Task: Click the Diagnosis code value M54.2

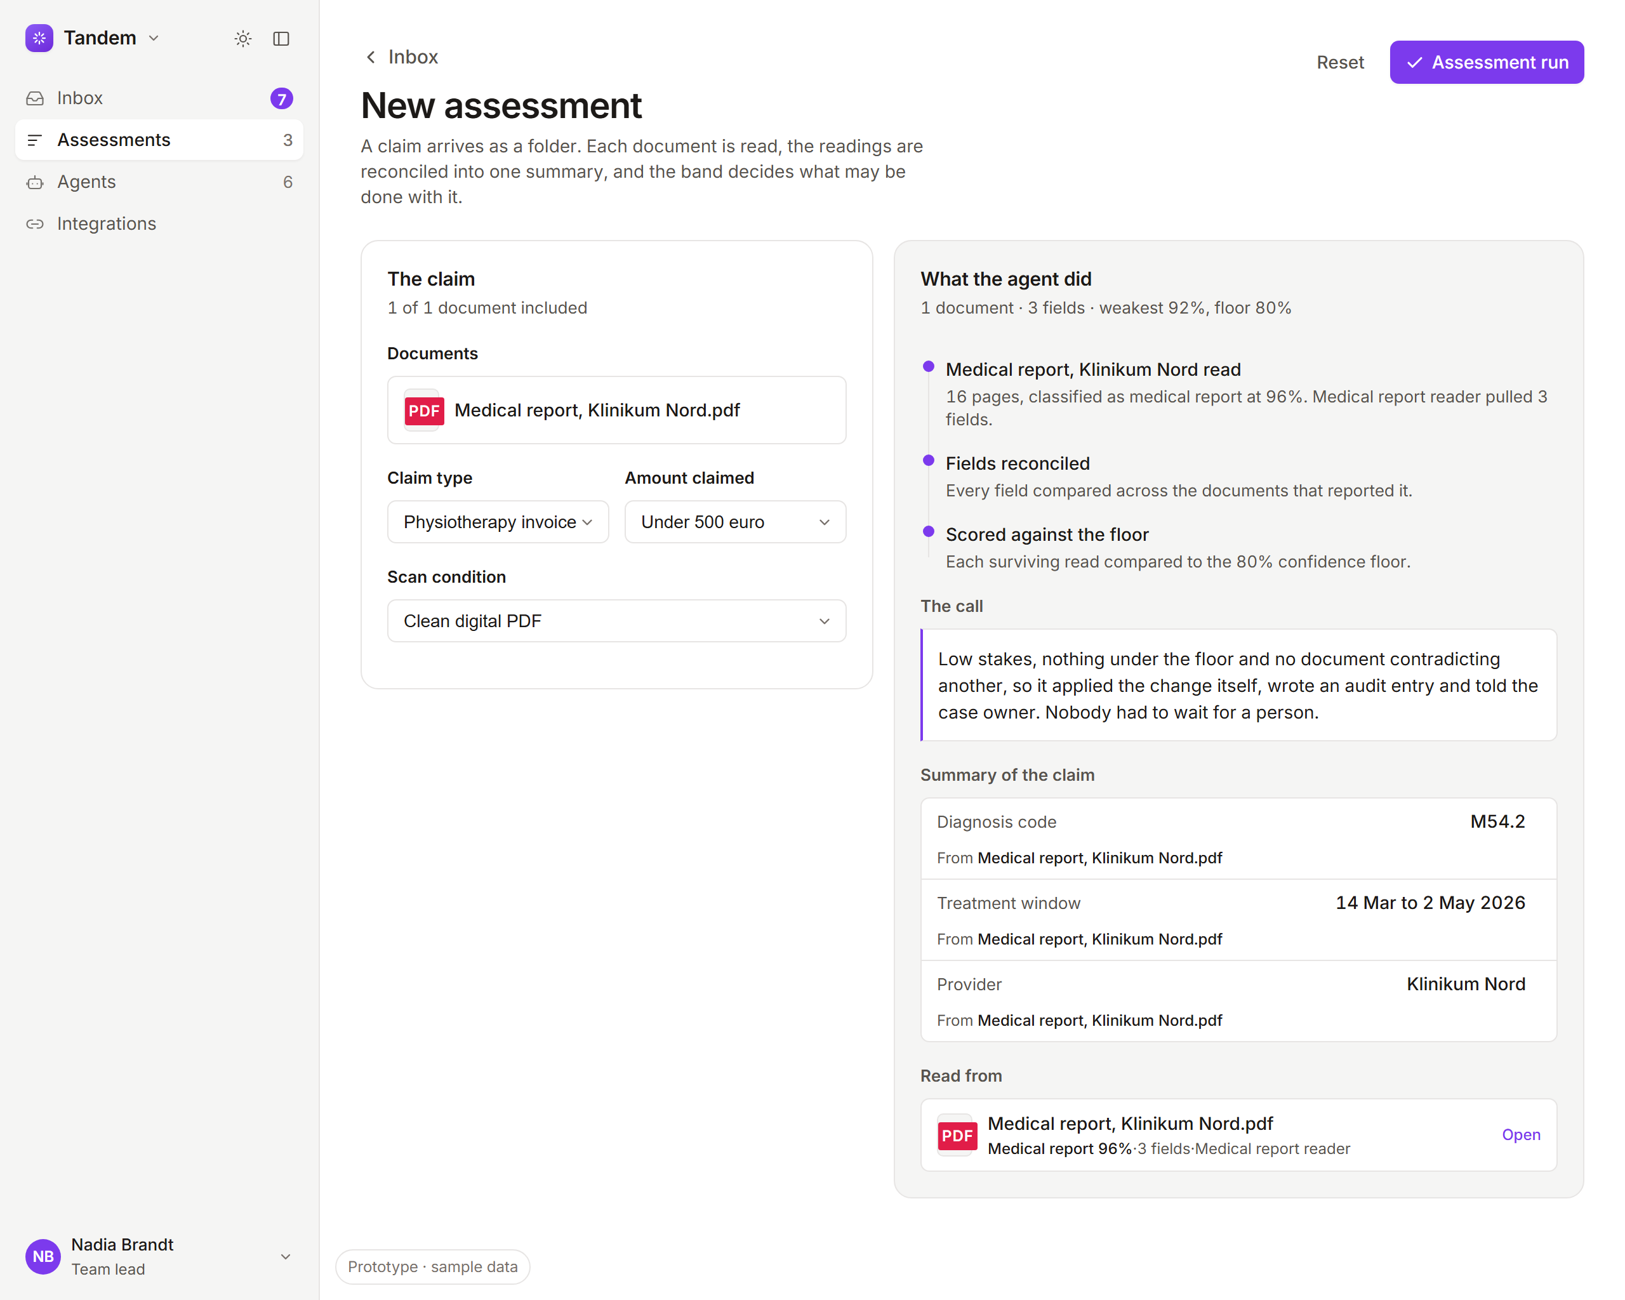Action: (1497, 821)
